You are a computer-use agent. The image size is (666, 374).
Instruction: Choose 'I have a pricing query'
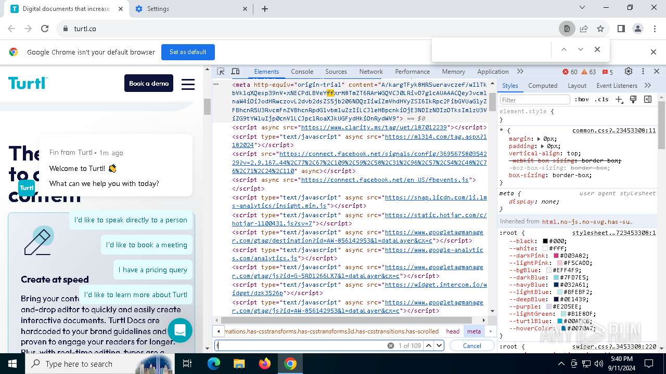coord(153,270)
